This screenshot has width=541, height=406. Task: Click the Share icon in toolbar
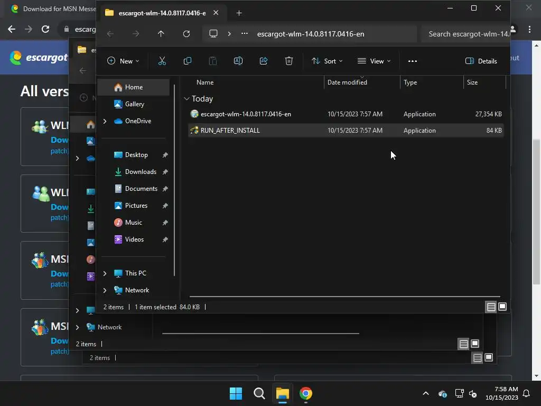pyautogui.click(x=264, y=61)
